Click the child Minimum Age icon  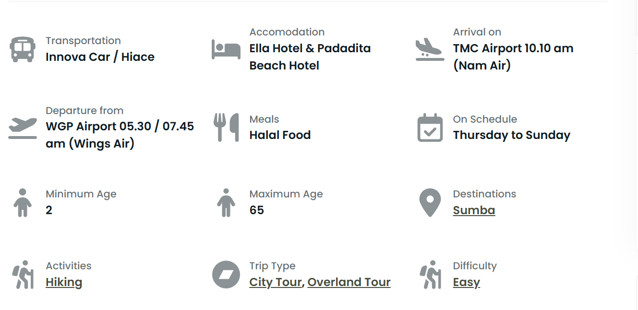[x=23, y=203]
